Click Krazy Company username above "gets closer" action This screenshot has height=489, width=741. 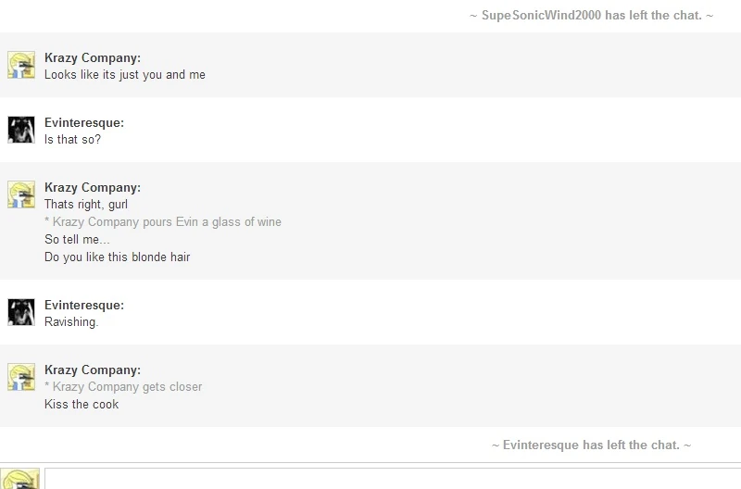(x=92, y=370)
